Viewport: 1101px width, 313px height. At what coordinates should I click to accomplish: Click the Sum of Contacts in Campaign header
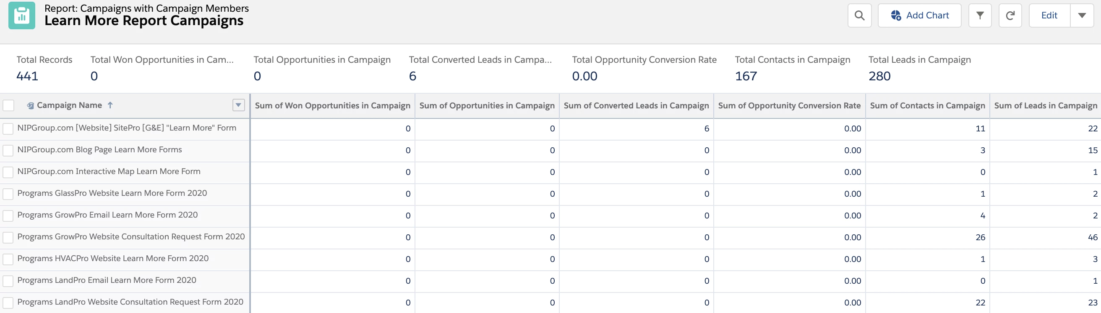point(927,106)
